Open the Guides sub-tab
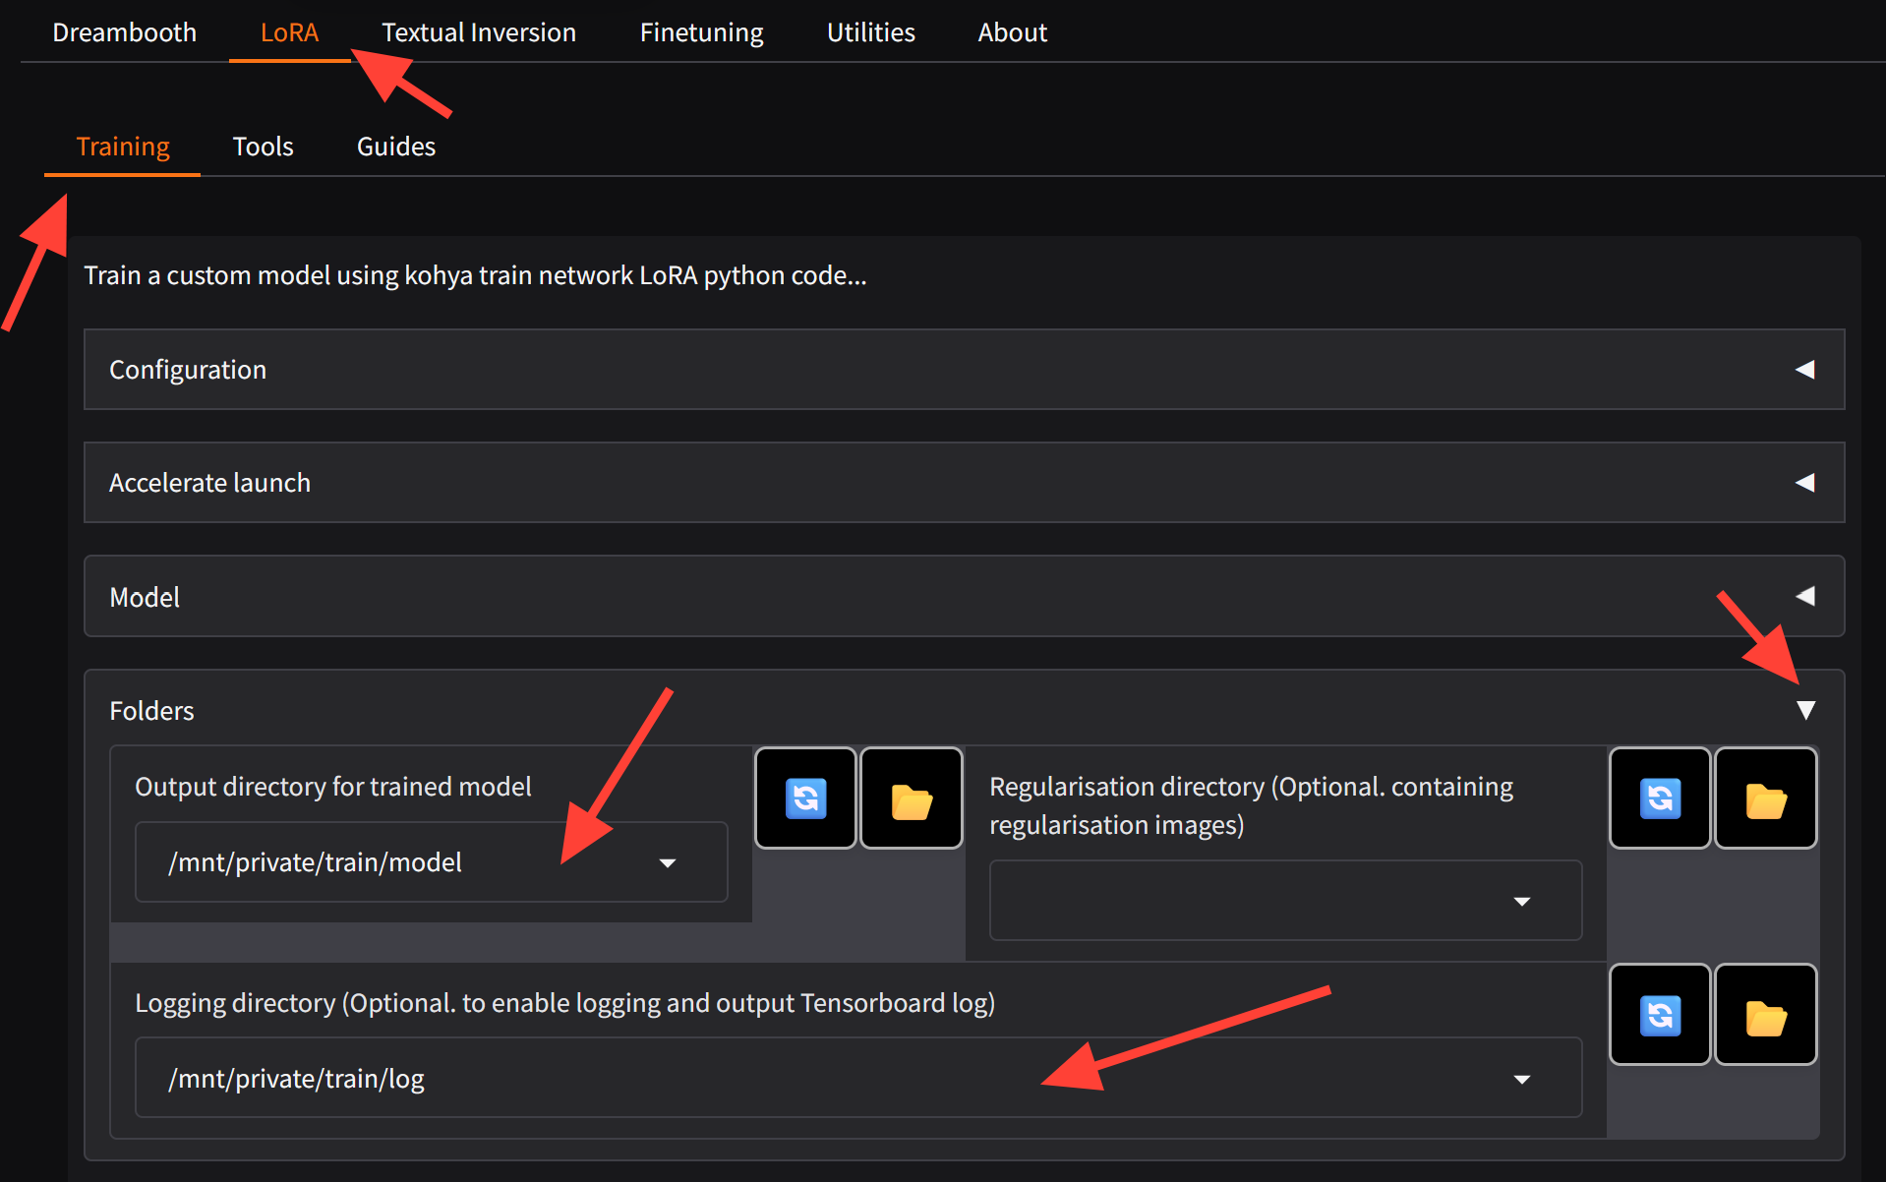This screenshot has width=1886, height=1182. pyautogui.click(x=395, y=147)
